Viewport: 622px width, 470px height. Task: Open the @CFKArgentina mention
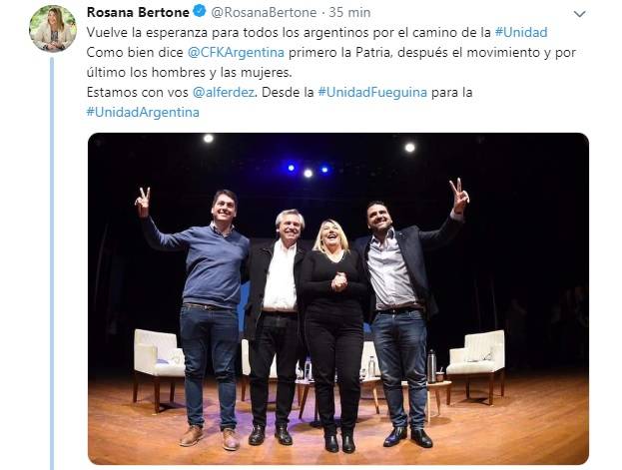pyautogui.click(x=236, y=52)
